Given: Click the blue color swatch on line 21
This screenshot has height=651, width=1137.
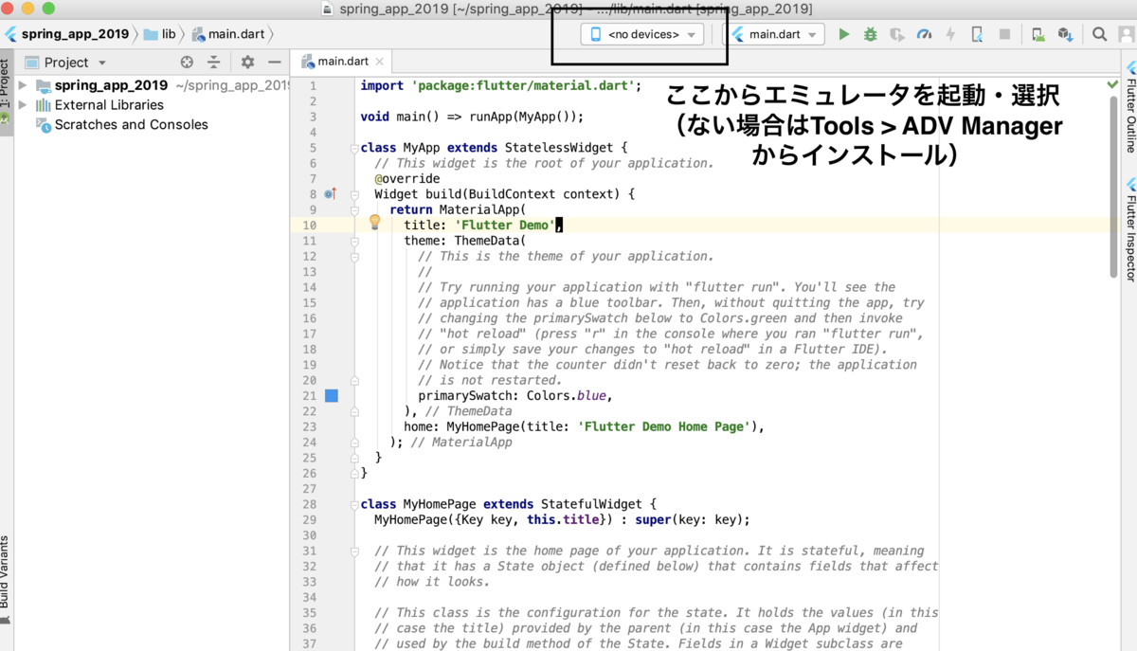Looking at the screenshot, I should 332,396.
